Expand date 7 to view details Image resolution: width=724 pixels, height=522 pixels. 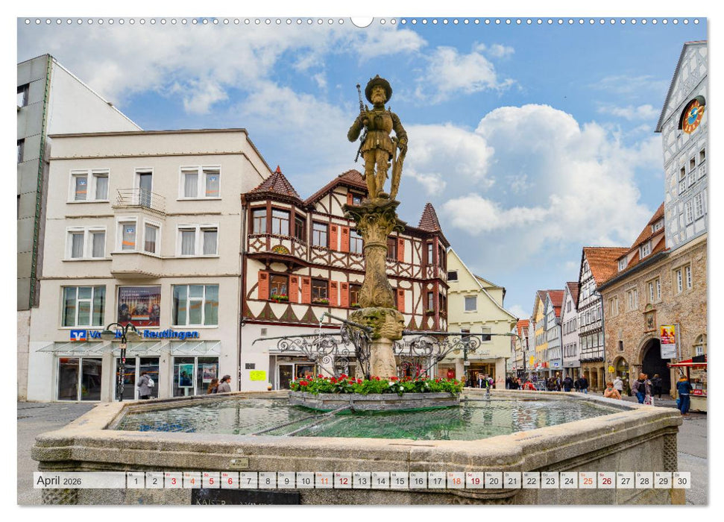(248, 482)
